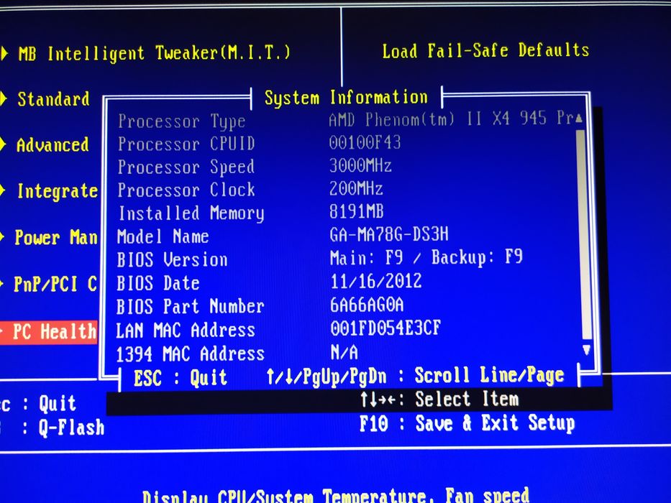Click the BIOS Part Number label
671x503 pixels.
click(x=191, y=307)
